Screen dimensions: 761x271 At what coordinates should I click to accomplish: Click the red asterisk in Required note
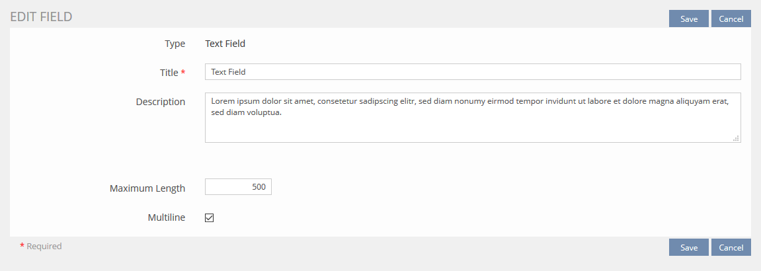point(22,246)
